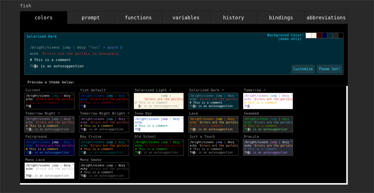This screenshot has height=193, width=374.
Task: Switch to the colors tab
Action: click(44, 18)
